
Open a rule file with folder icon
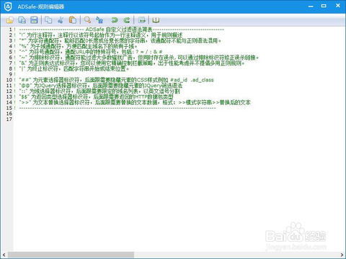pyautogui.click(x=9, y=20)
